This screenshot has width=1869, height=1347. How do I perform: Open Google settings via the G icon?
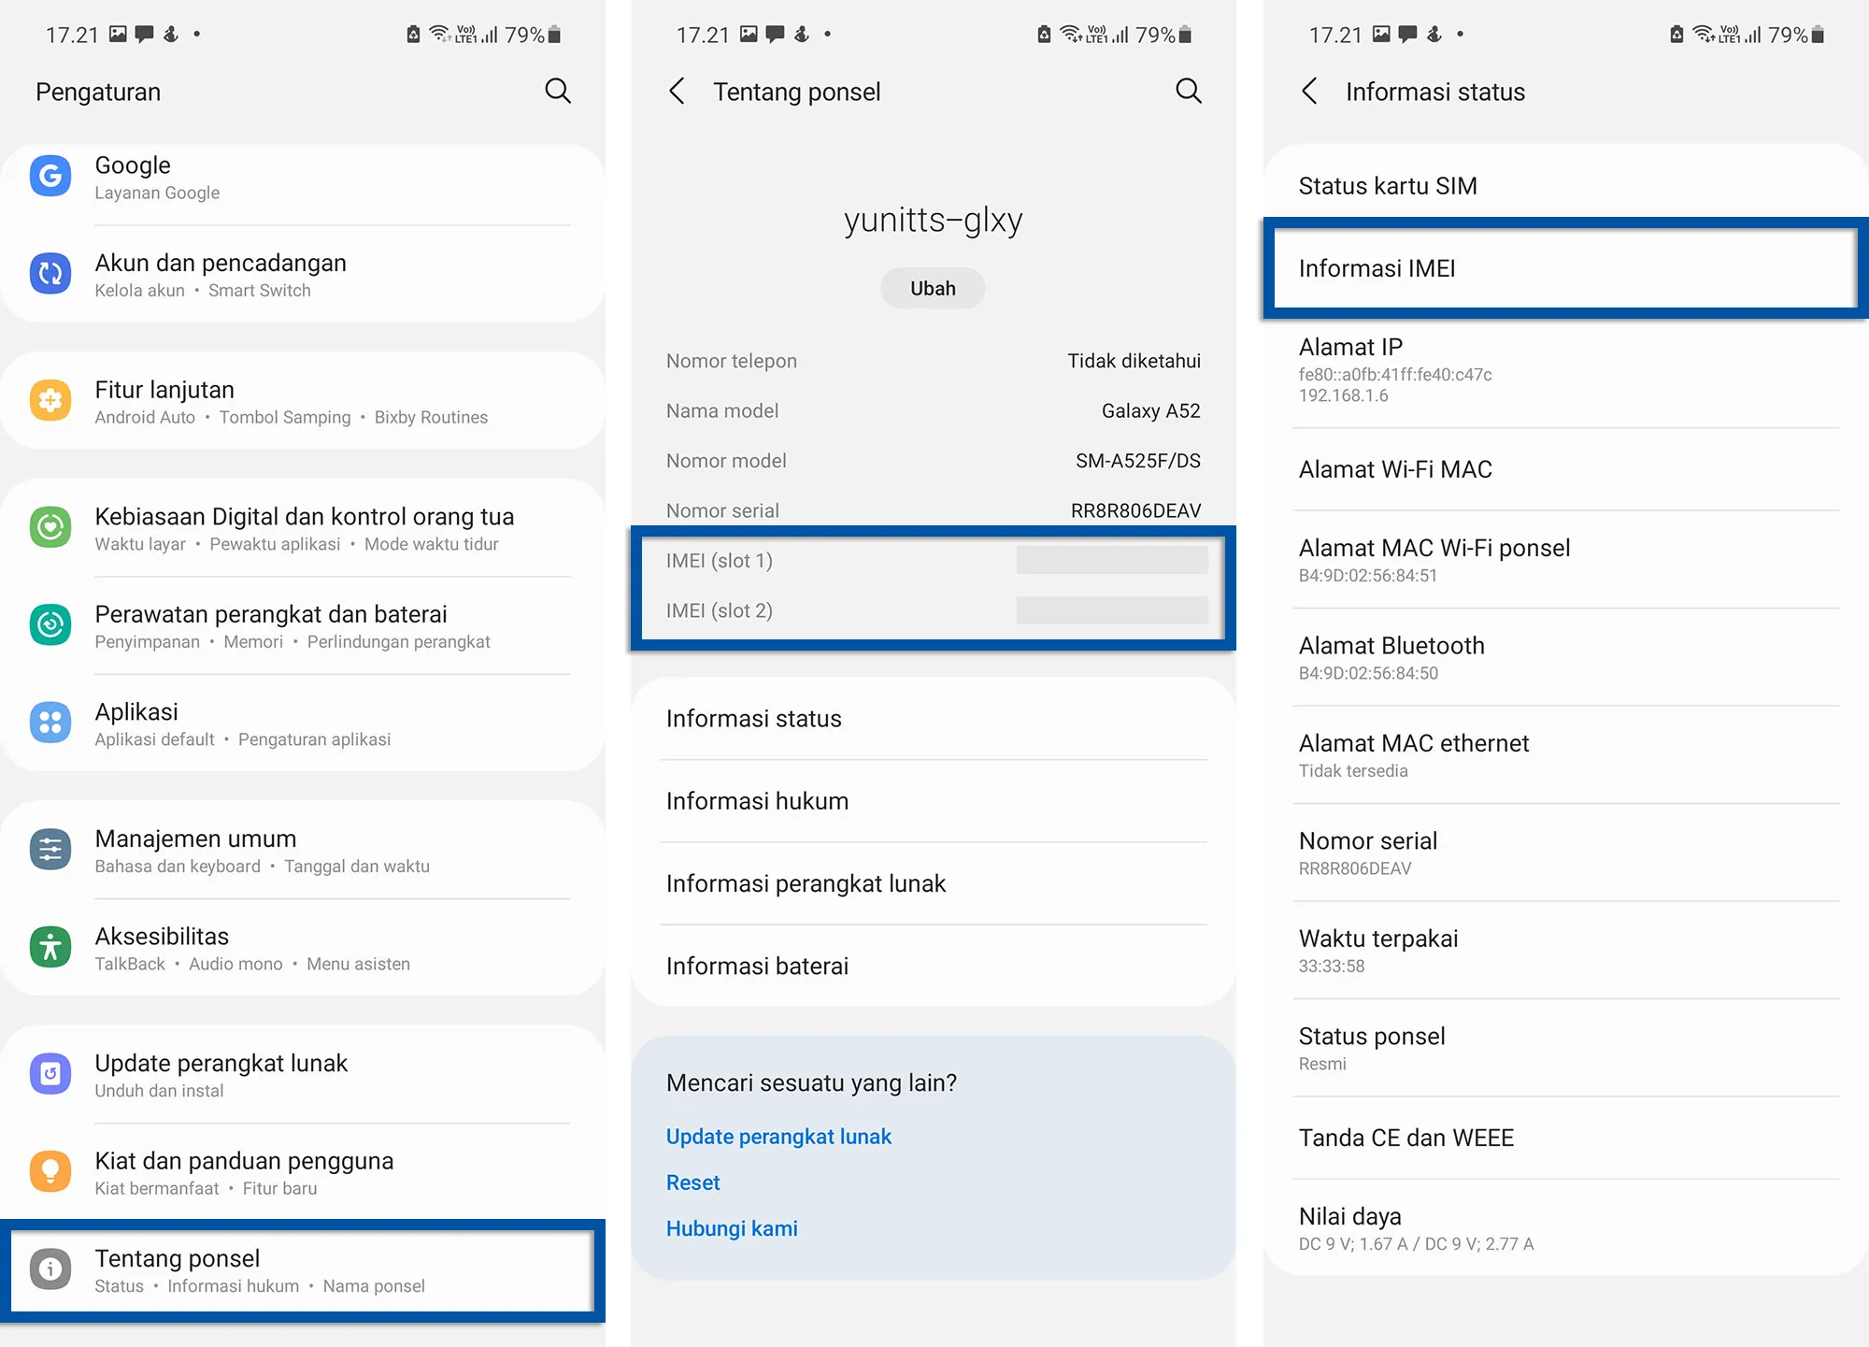click(50, 176)
